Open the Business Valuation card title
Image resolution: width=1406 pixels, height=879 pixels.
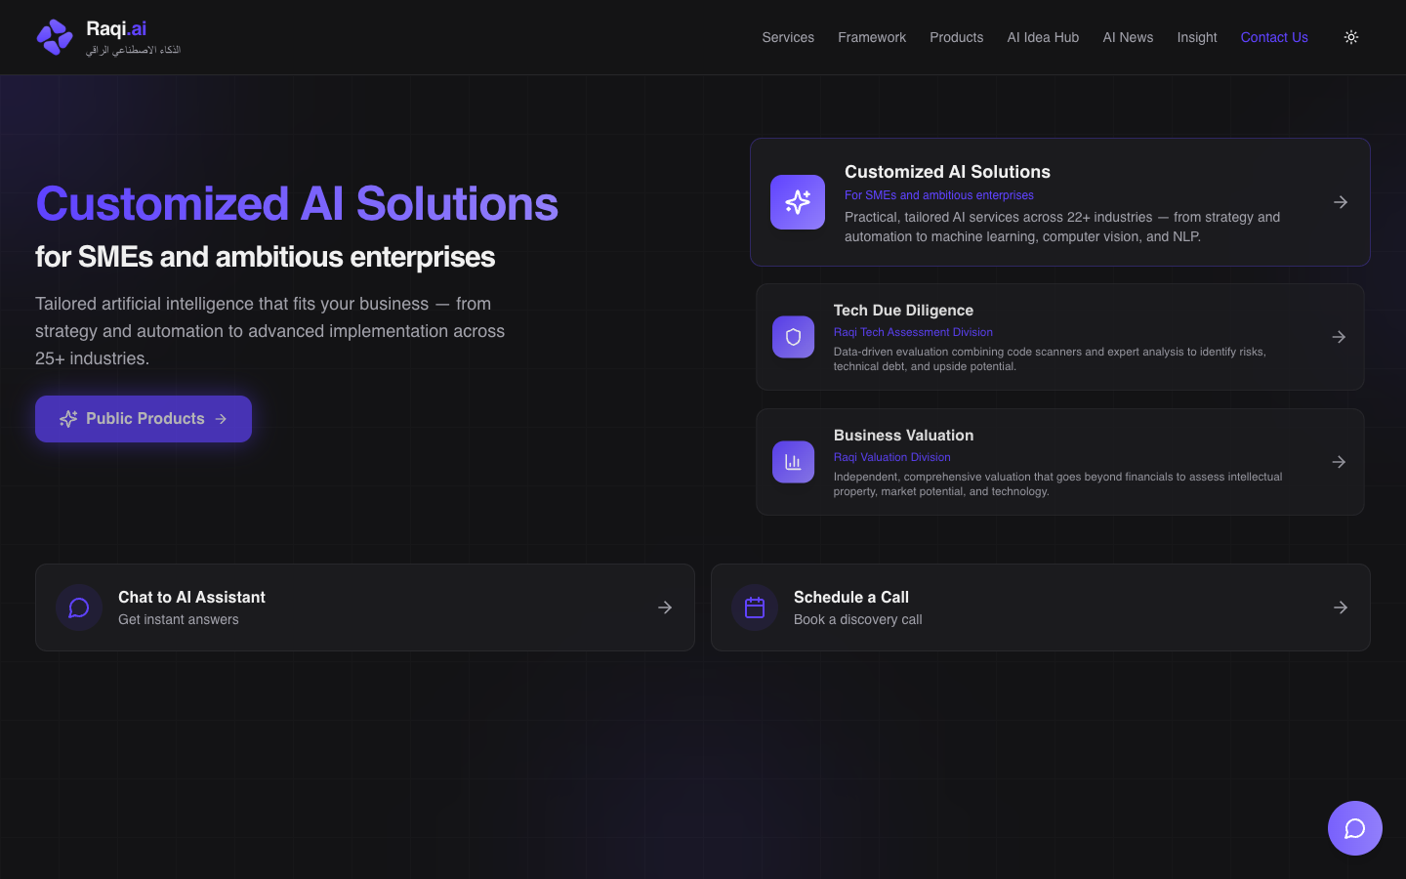coord(903,436)
